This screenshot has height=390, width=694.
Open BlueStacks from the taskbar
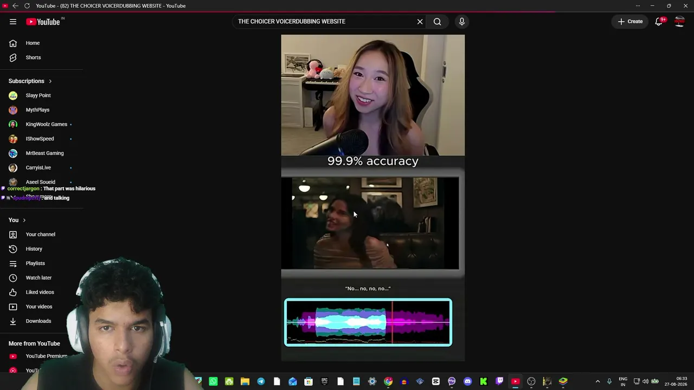(x=563, y=381)
